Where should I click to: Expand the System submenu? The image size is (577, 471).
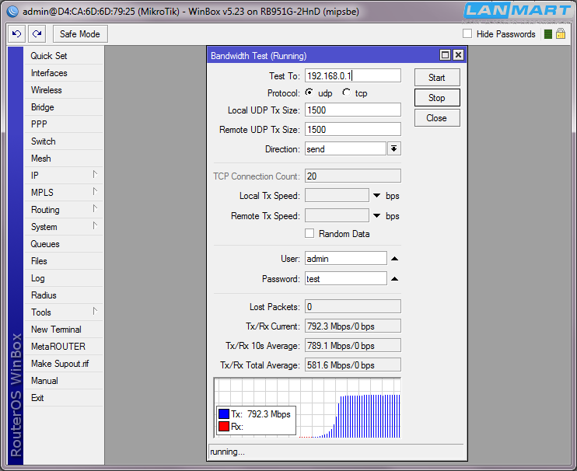tap(95, 226)
